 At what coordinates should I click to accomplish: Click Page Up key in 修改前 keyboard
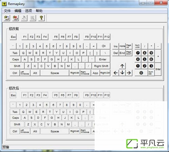[129, 46]
